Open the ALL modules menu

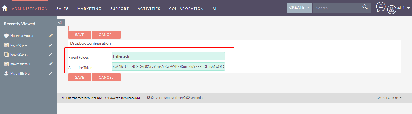point(216,9)
